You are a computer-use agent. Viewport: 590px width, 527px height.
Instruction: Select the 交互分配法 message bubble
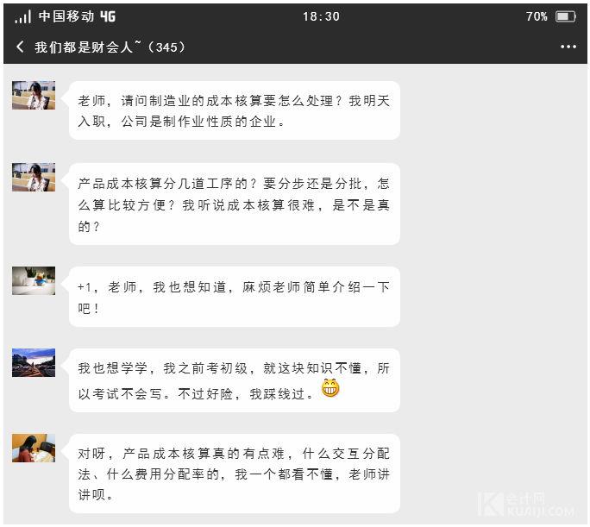pyautogui.click(x=235, y=474)
